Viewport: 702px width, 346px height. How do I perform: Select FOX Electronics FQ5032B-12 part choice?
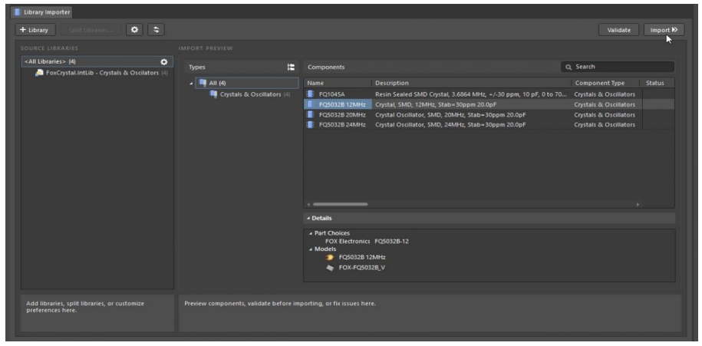367,241
